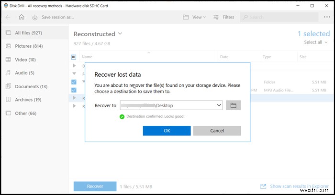
Task: Click the Pictures category icon
Action: (x=8, y=46)
